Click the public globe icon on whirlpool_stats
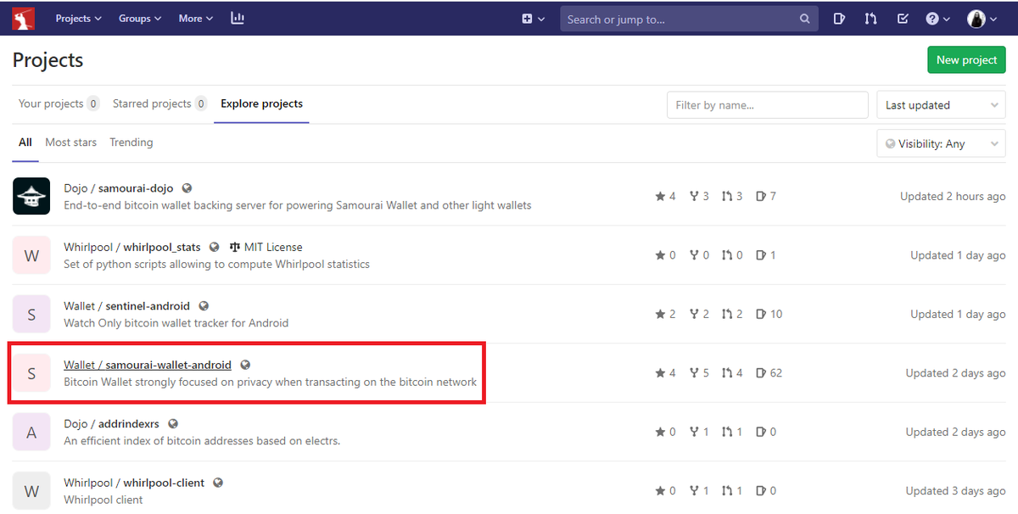The image size is (1018, 514). (214, 248)
